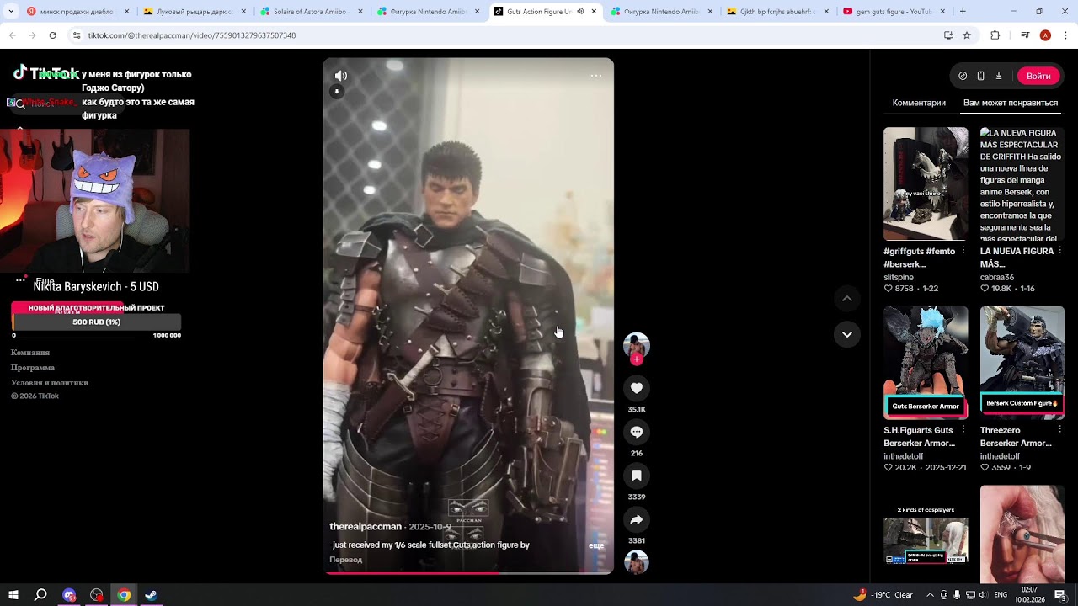Open the Berserk Custom Figure video thumbnail
The image size is (1078, 606).
pos(1022,363)
